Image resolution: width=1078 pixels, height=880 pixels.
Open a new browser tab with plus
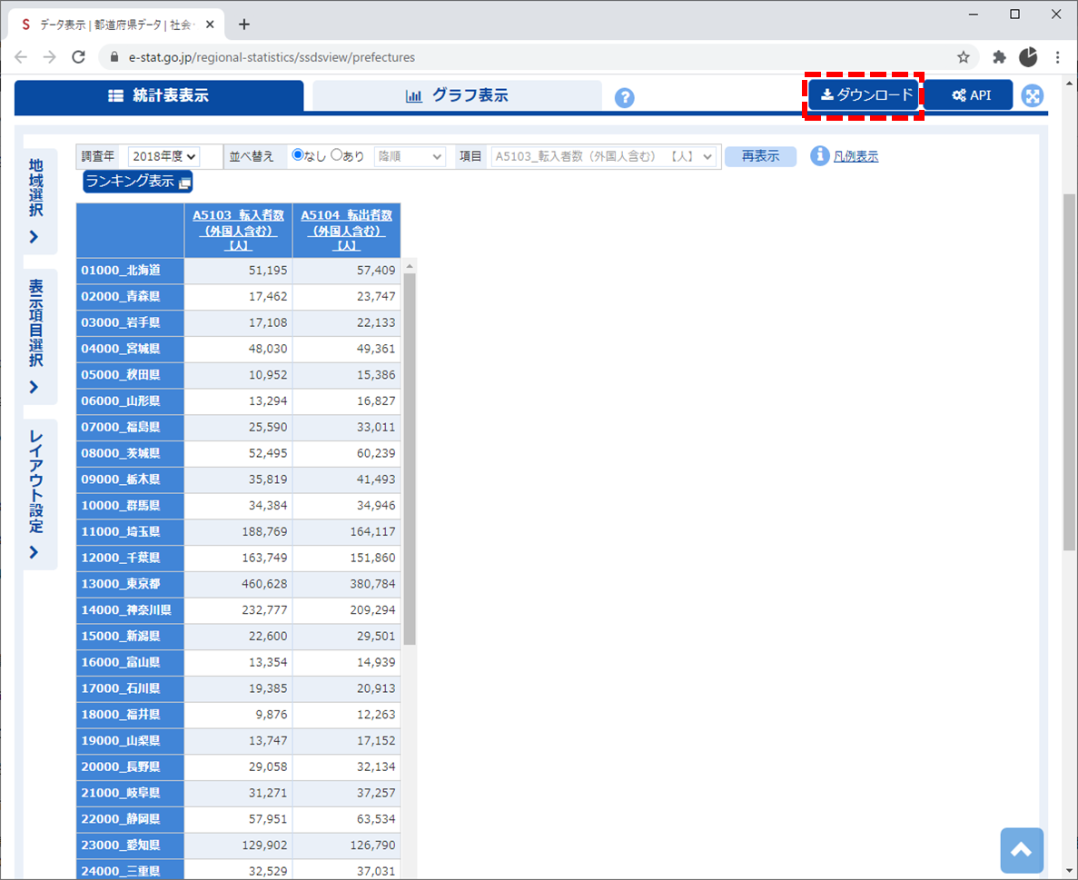pyautogui.click(x=244, y=24)
